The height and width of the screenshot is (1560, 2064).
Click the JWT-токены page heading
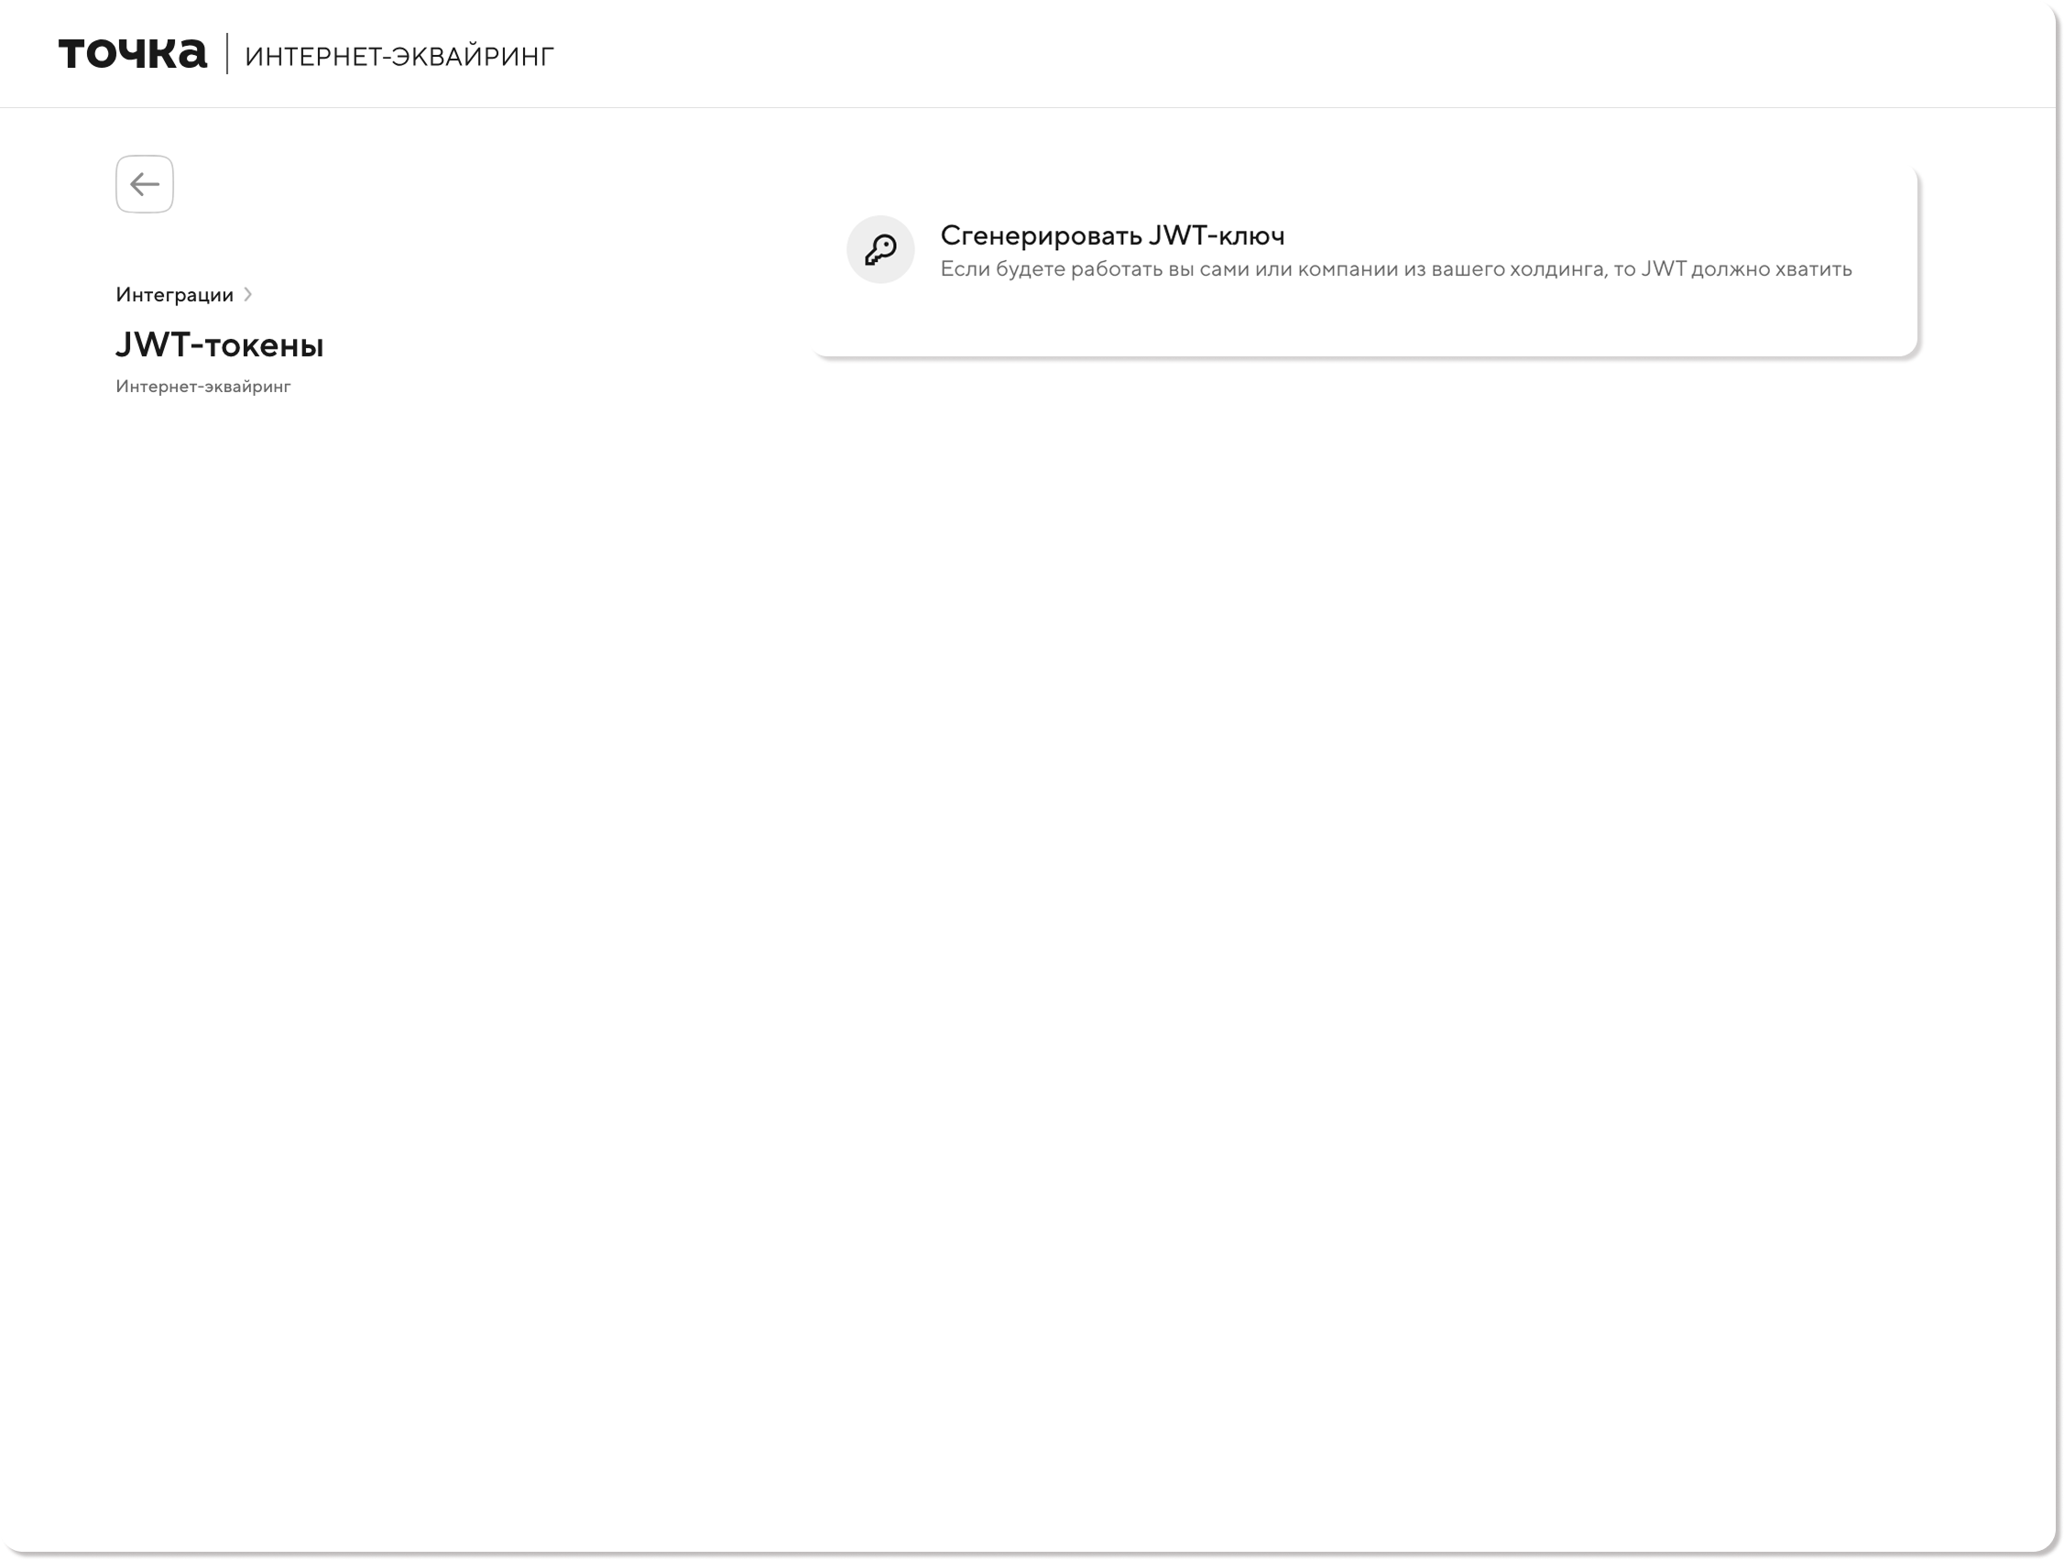pos(219,345)
